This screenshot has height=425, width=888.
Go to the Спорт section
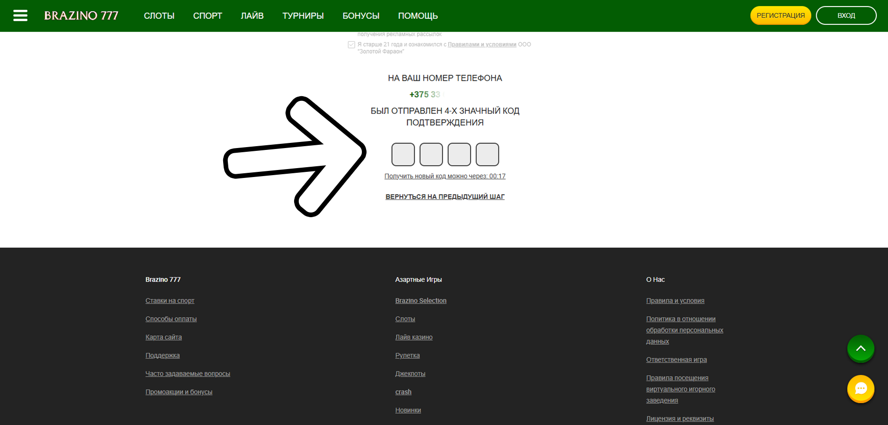pos(207,16)
